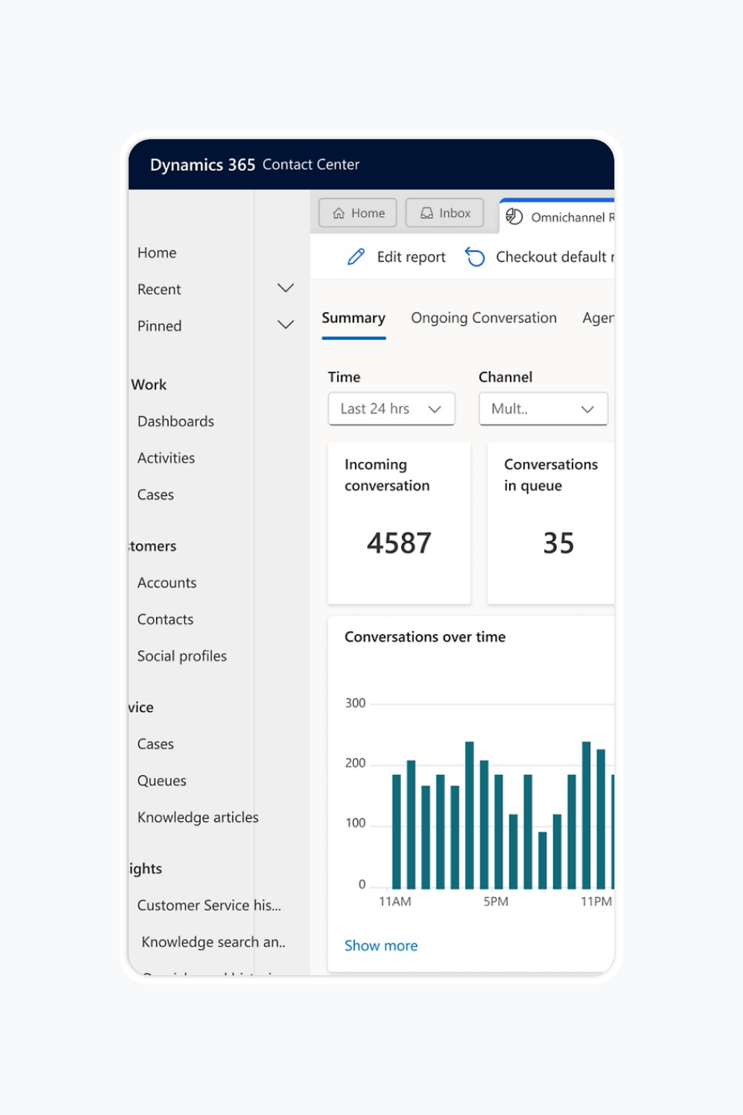Viewport: 743px width, 1115px height.
Task: Open Dashboards in the sidebar
Action: 175,421
